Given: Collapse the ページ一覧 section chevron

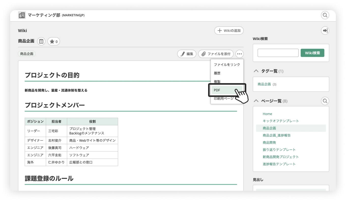Looking at the screenshot, I should (x=256, y=101).
